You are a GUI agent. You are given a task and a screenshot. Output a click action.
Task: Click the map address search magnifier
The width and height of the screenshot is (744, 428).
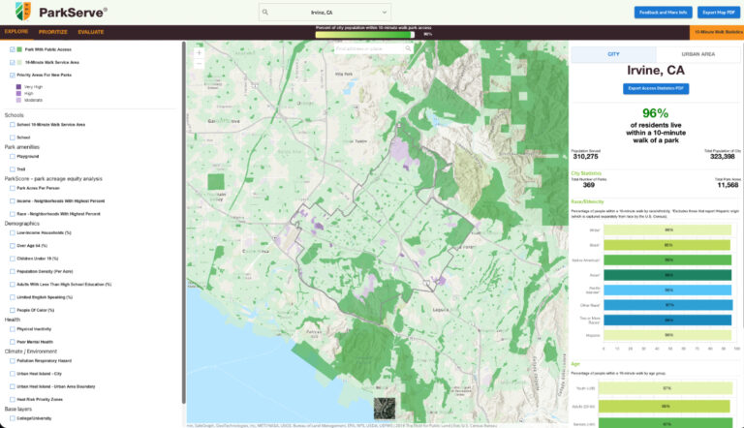(408, 48)
